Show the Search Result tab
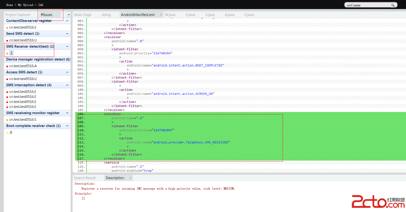Screen dimensions: 406x212 [x=84, y=178]
